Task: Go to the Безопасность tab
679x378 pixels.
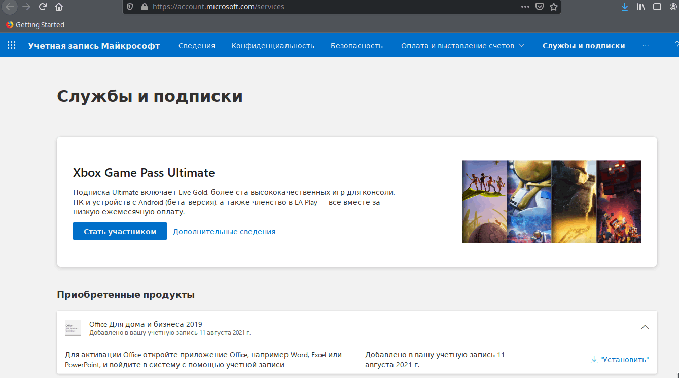Action: point(356,46)
